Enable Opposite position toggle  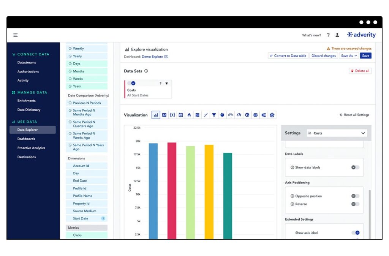(x=355, y=196)
